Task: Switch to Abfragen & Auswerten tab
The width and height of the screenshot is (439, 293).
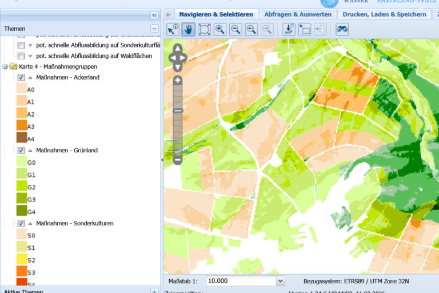Action: (x=298, y=14)
